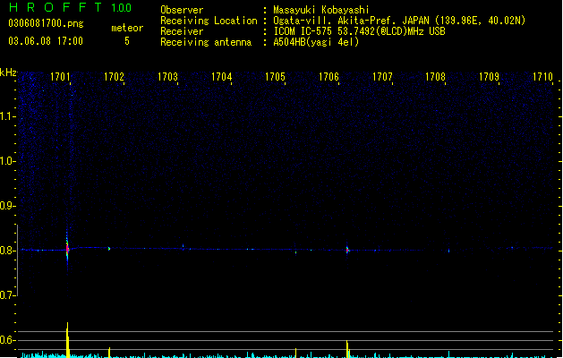
Task: Click the 1710 time marker
Action: pyautogui.click(x=542, y=77)
